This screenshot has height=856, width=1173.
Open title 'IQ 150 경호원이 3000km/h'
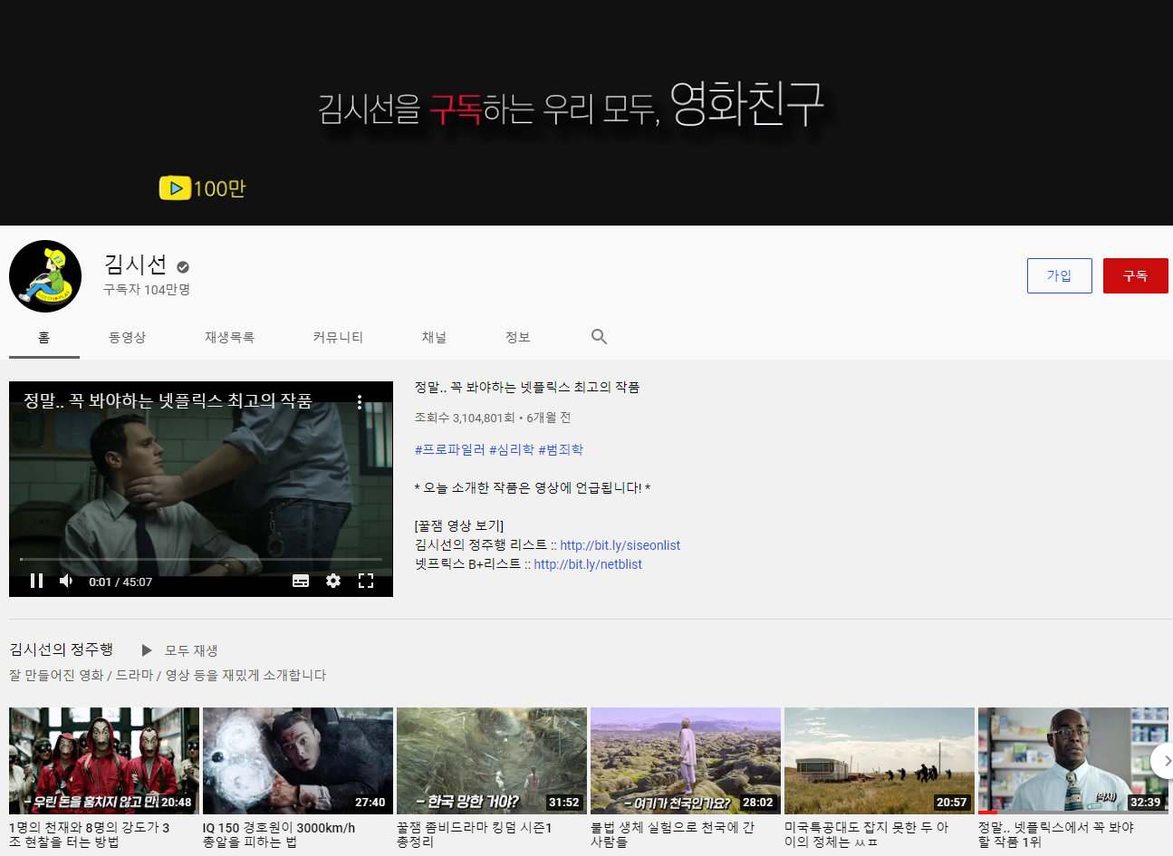pos(279,834)
